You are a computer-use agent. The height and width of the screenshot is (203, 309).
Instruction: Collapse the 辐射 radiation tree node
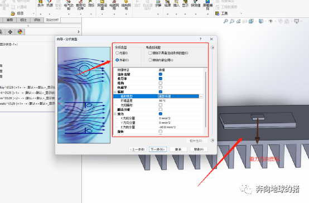tap(115, 92)
